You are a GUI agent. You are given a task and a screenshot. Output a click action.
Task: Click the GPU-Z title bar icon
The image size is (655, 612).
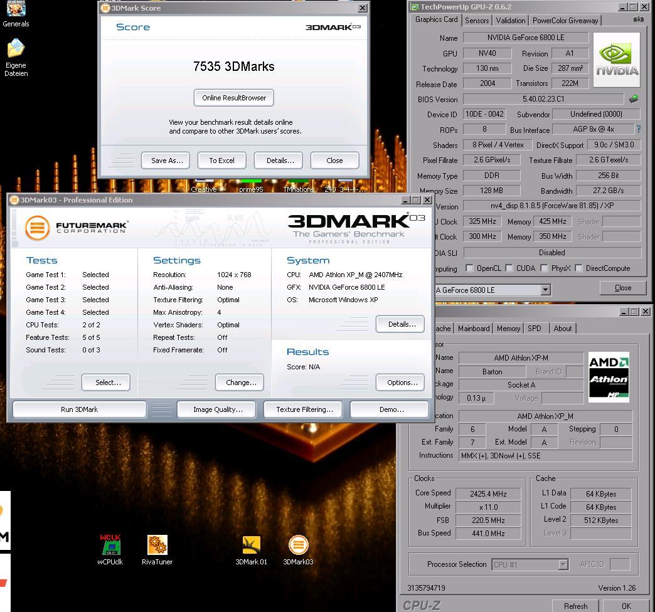pos(414,7)
